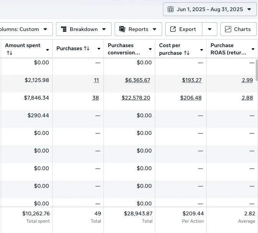Sort by Cost per purchase arrows

(187, 53)
